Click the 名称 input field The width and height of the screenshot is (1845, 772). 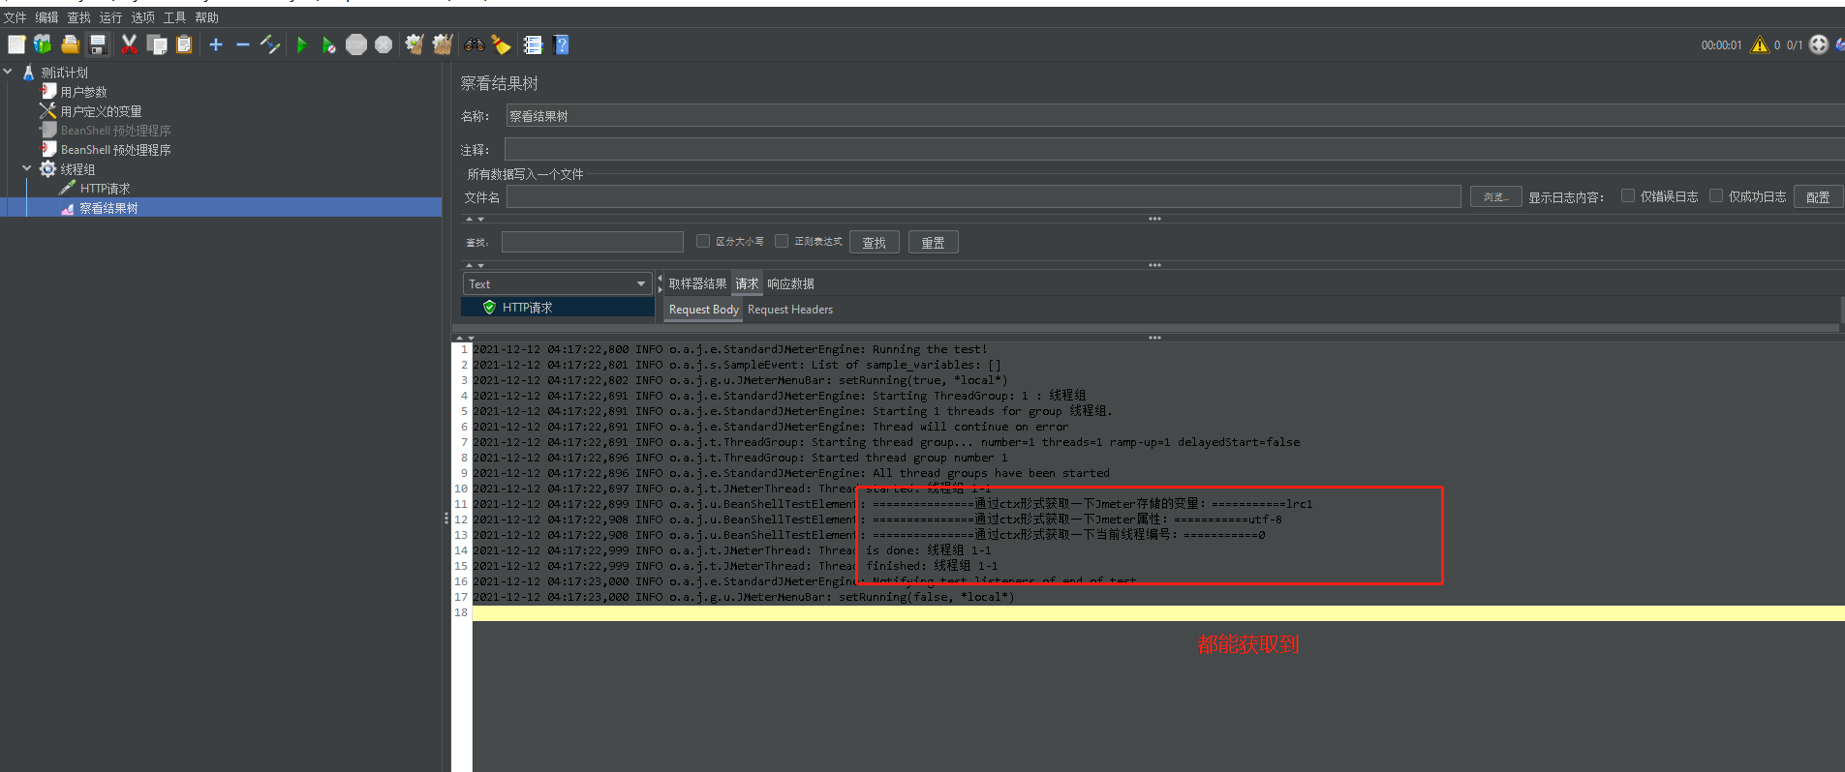click(x=1175, y=116)
